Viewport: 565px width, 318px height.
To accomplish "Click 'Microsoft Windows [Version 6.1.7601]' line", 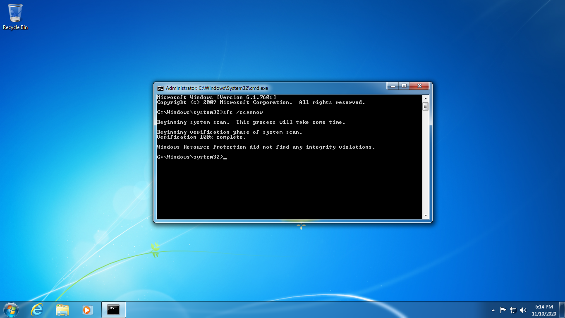I will (217, 97).
